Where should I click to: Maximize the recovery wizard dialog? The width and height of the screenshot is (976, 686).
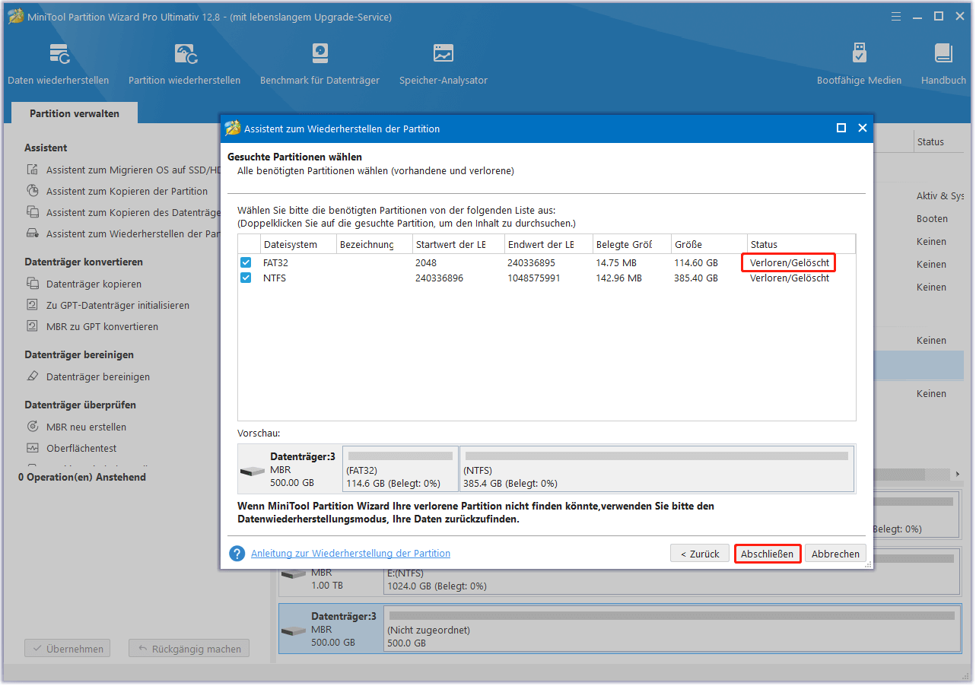click(841, 129)
